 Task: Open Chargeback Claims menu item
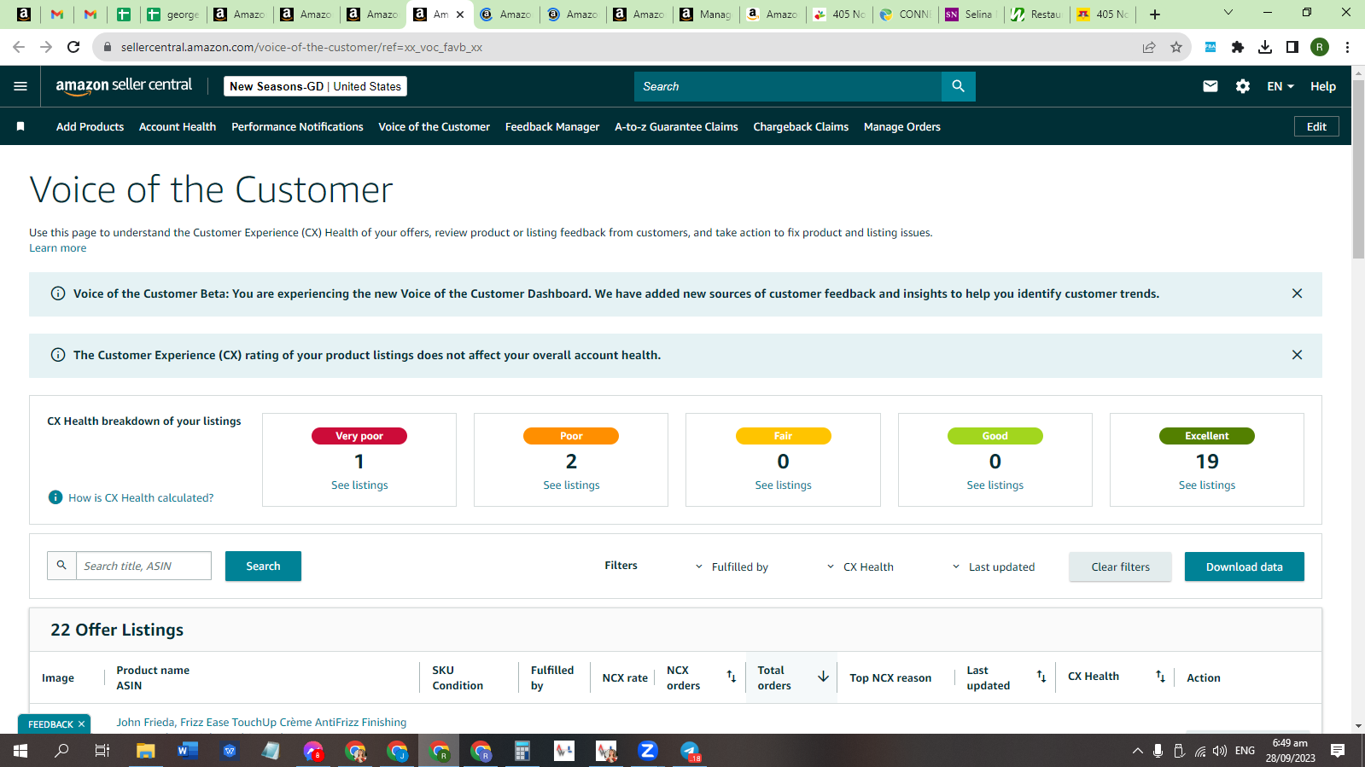pos(801,126)
